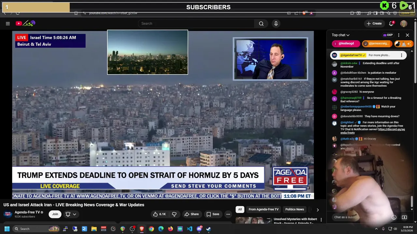This screenshot has width=417, height=234.
Task: Open the discord.gg agenda-freetv link
Action: tap(373, 131)
